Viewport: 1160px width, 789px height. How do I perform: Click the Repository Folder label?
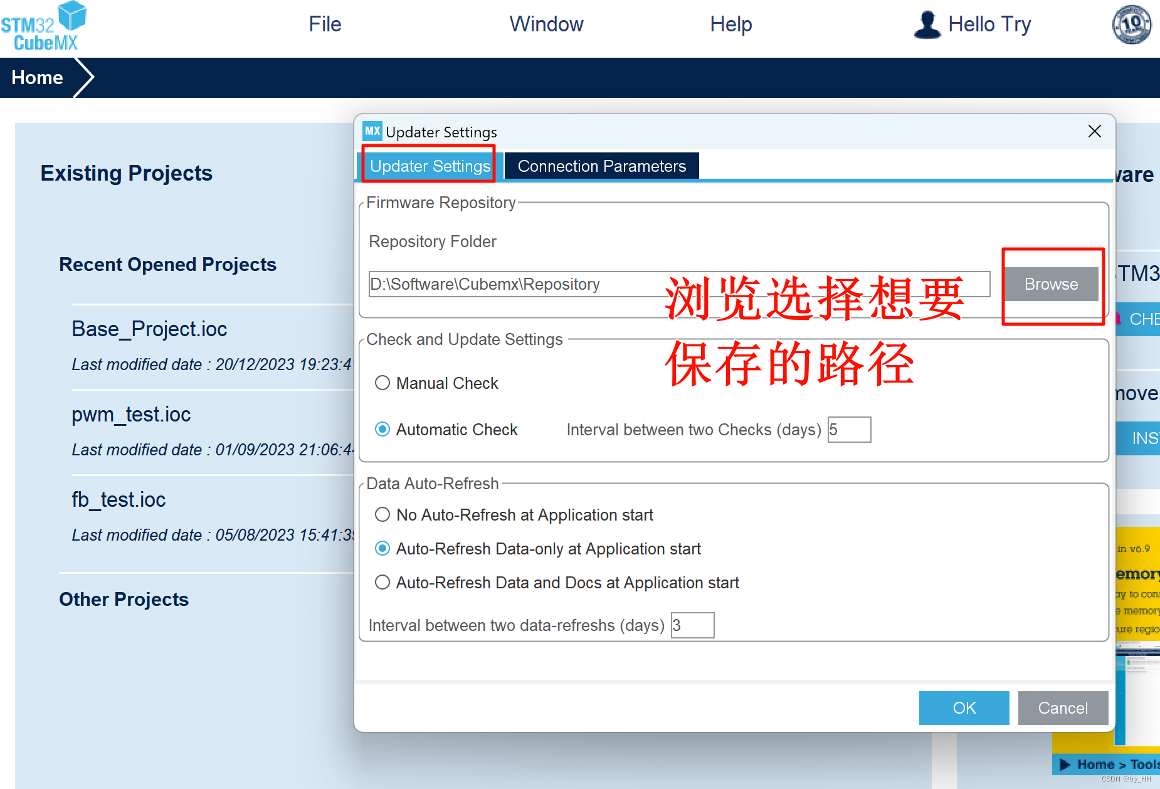click(433, 241)
